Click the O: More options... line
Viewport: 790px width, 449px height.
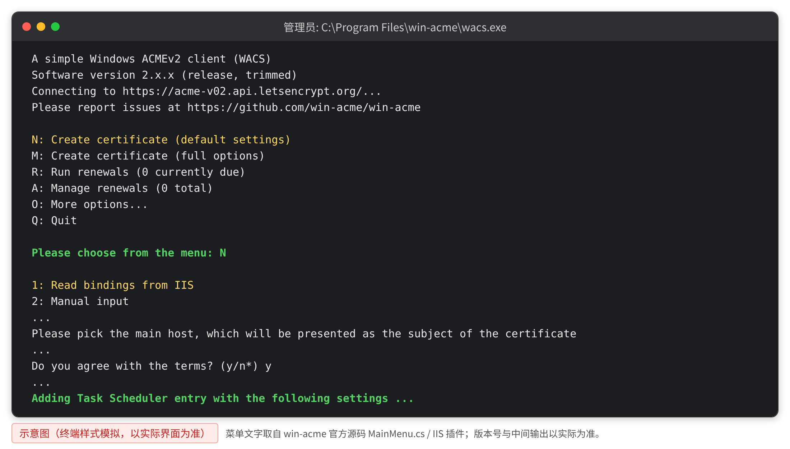(89, 204)
